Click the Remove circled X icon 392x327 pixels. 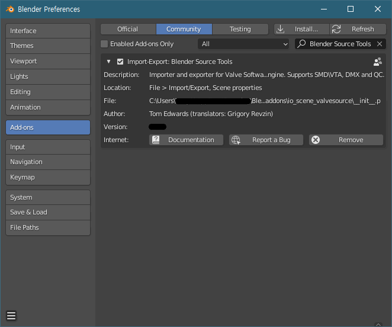(316, 140)
